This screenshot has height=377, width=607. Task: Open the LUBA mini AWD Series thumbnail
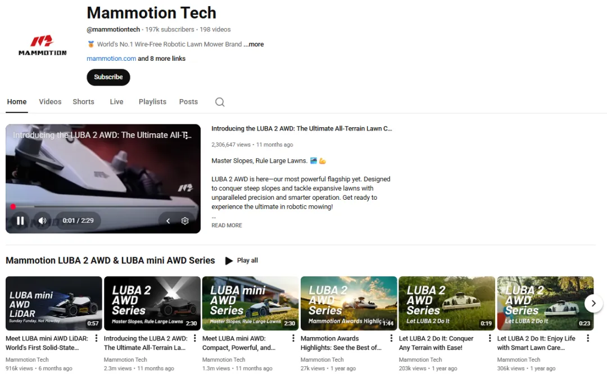click(x=250, y=303)
